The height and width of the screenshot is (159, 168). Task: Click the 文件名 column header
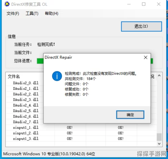(x=14, y=77)
